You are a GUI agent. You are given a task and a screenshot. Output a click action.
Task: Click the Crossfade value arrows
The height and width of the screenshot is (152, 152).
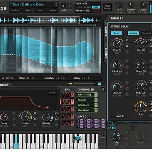click(x=58, y=78)
